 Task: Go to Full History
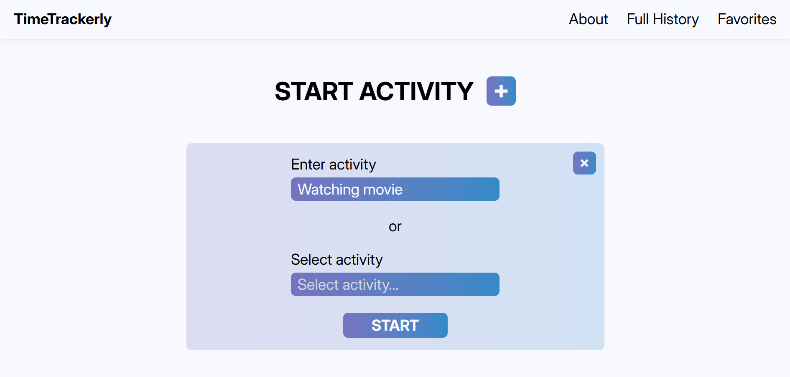pyautogui.click(x=663, y=19)
